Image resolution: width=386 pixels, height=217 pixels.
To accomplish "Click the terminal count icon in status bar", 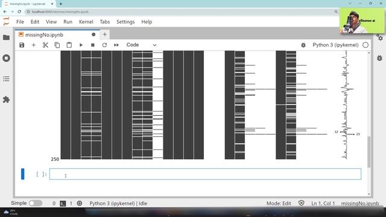I will pyautogui.click(x=63, y=204).
